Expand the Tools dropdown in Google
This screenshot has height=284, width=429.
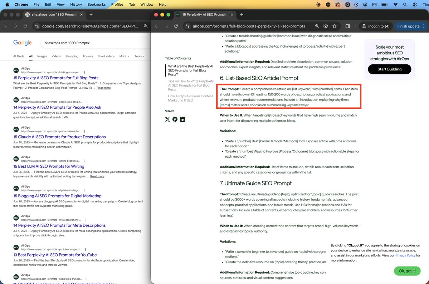click(x=139, y=57)
